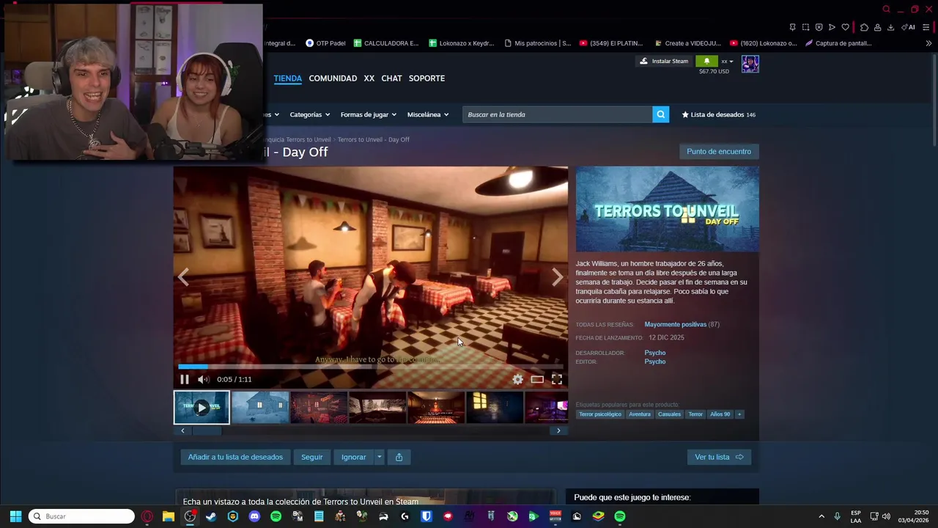Image resolution: width=938 pixels, height=528 pixels.
Task: Open the Steam profile avatar
Action: click(750, 64)
